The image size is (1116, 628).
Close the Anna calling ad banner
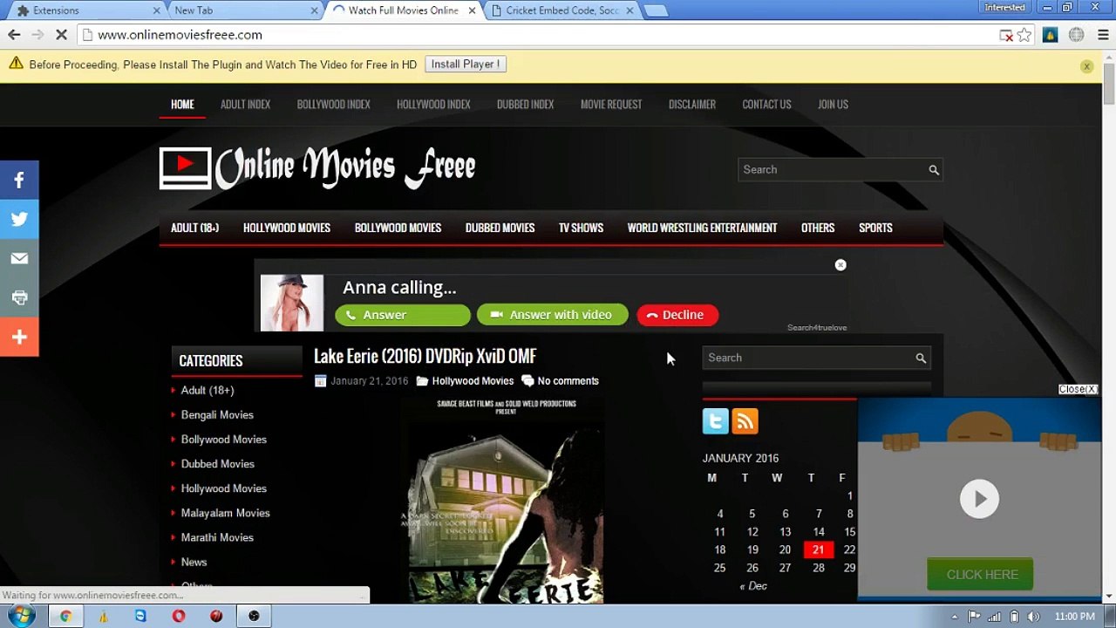tap(840, 265)
